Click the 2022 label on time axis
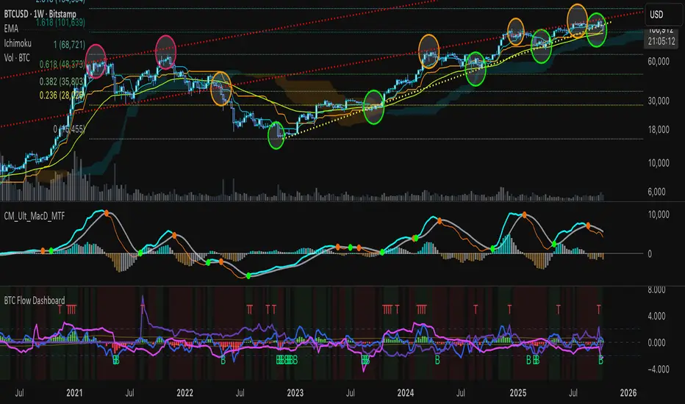The height and width of the screenshot is (404, 685). click(184, 393)
